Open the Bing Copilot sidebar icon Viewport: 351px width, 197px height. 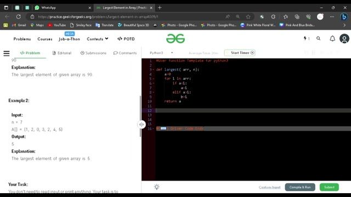point(344,17)
